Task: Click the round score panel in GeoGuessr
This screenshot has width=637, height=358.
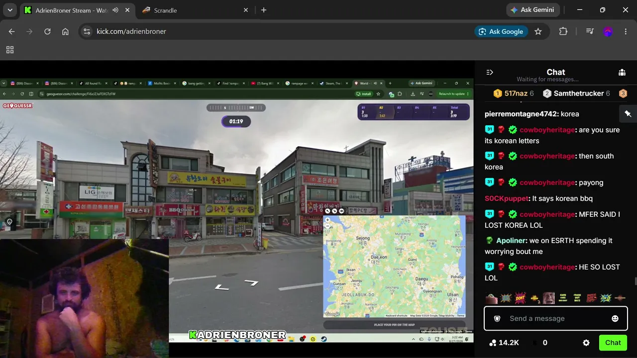Action: click(x=414, y=112)
